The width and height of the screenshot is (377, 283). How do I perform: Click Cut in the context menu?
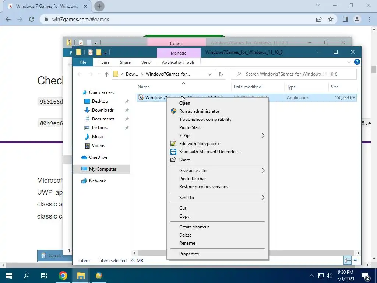183,208
